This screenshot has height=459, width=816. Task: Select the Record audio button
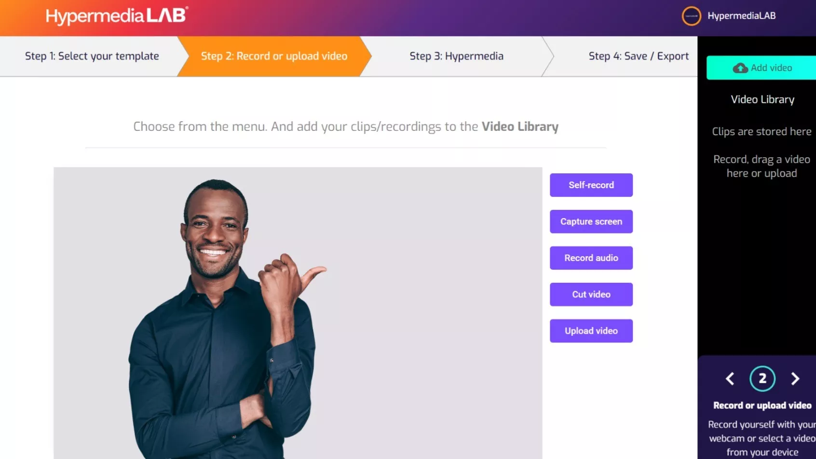591,258
